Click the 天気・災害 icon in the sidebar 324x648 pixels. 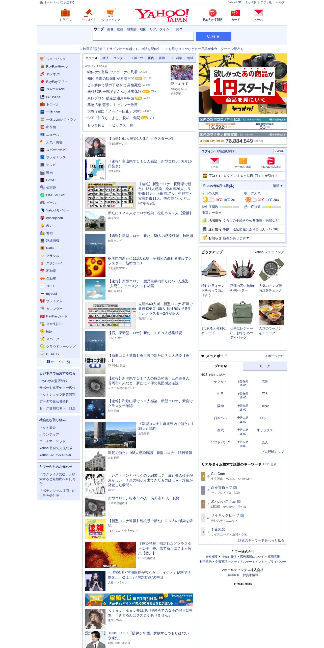click(42, 142)
